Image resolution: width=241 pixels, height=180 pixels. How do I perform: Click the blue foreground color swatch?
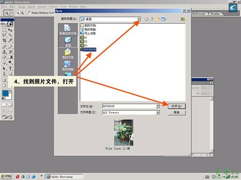tap(5, 93)
